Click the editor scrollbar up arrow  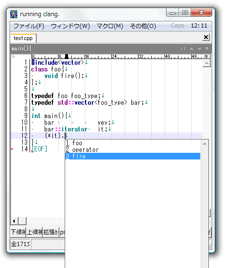pos(206,63)
